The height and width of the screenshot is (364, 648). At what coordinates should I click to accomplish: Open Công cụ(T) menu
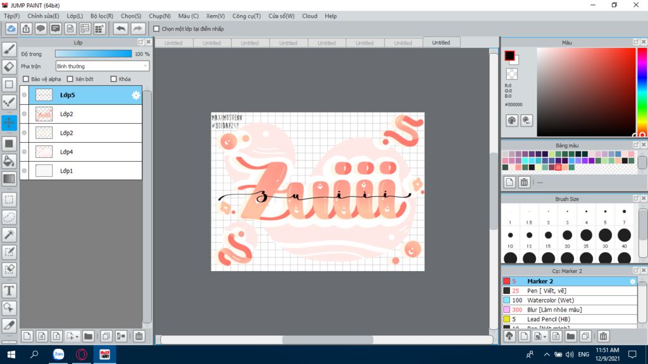[246, 16]
